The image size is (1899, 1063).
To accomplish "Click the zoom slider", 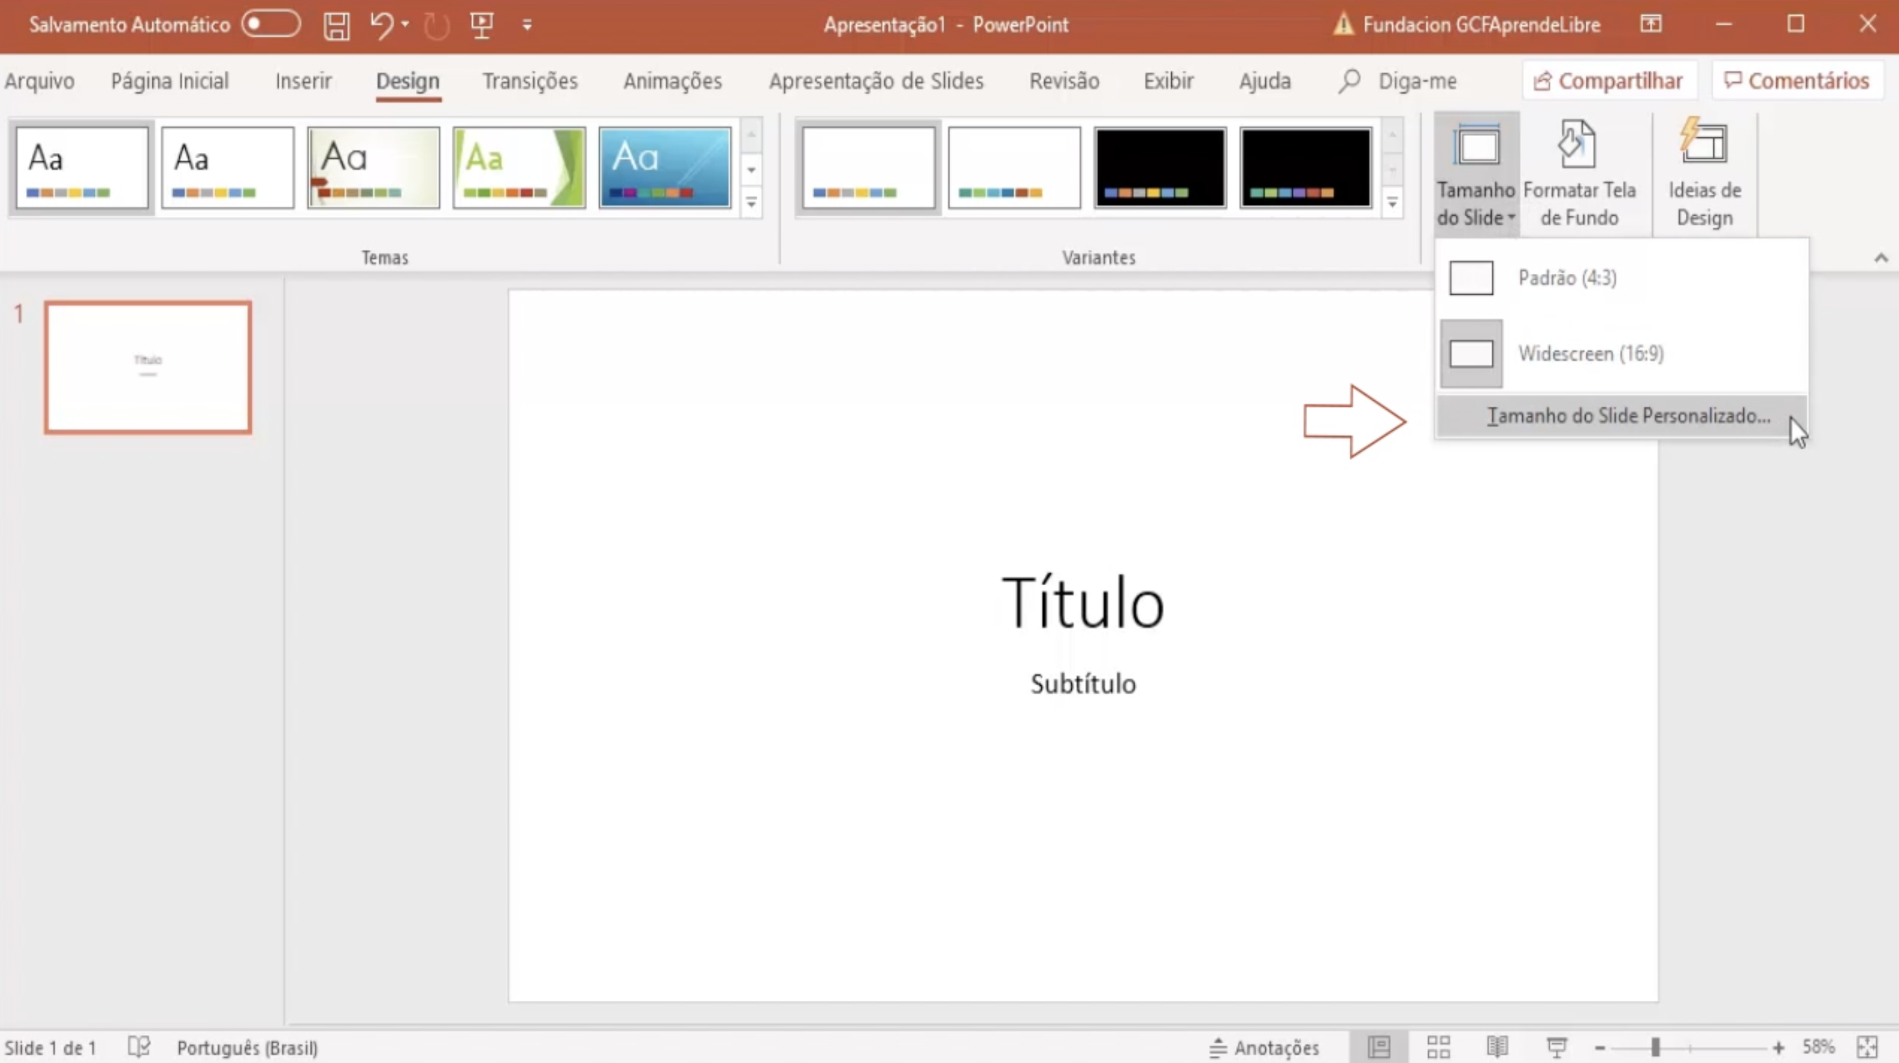I will (1656, 1047).
